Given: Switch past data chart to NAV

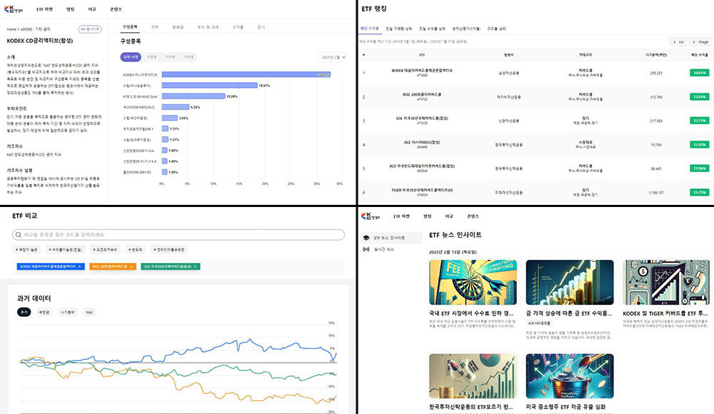Looking at the screenshot, I should pyautogui.click(x=89, y=312).
